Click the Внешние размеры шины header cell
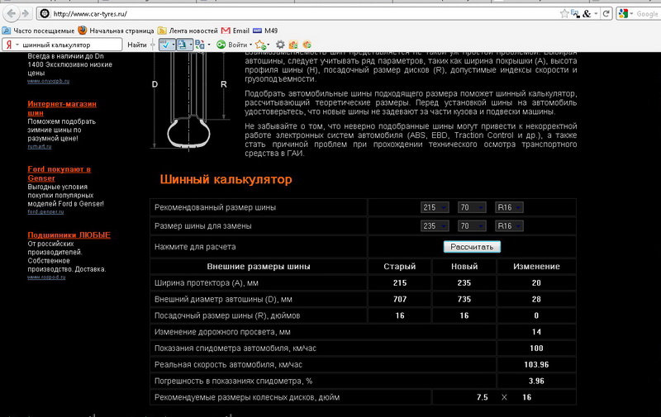This screenshot has height=417, width=661. pos(259,267)
